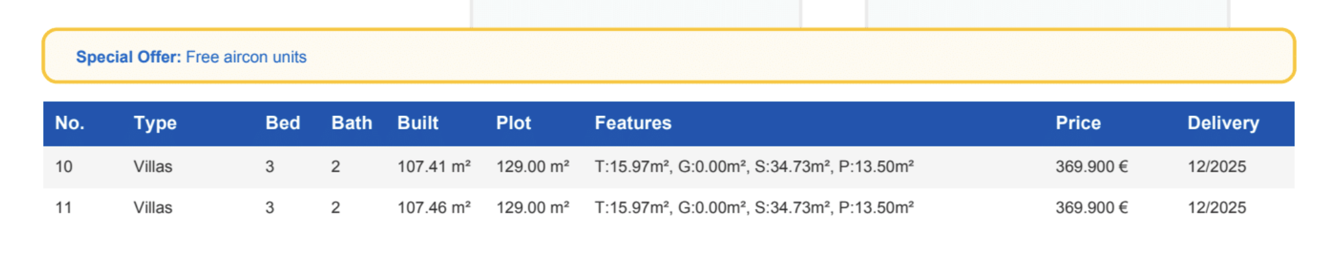Click the features text for villa 10

754,167
